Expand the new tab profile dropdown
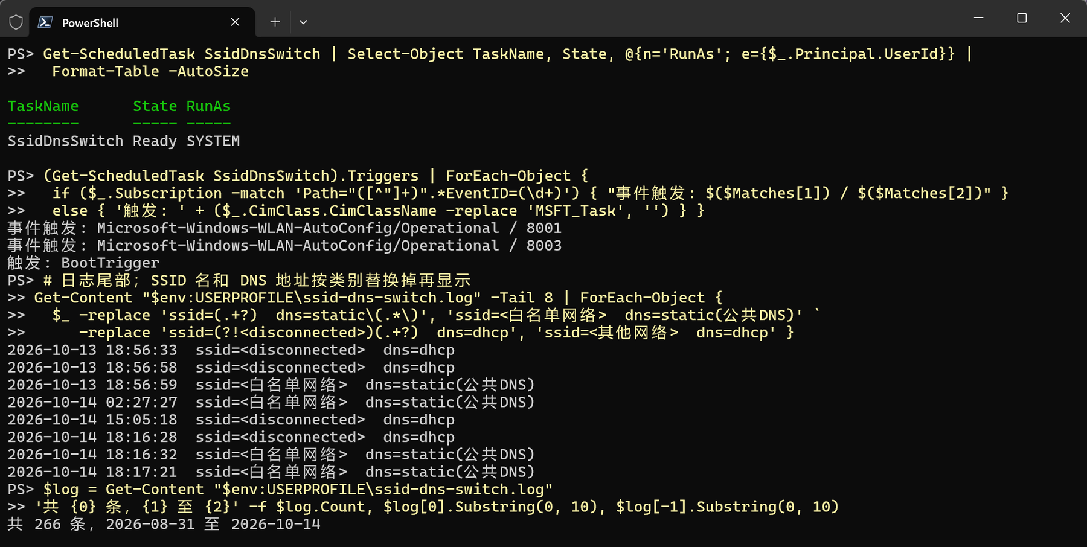Image resolution: width=1087 pixels, height=547 pixels. tap(303, 22)
